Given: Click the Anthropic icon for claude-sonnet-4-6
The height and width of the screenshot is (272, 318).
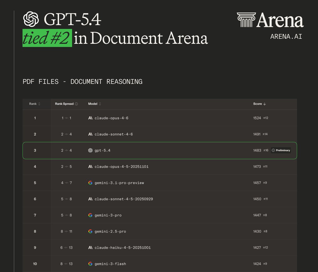Looking at the screenshot, I should click(x=90, y=134).
